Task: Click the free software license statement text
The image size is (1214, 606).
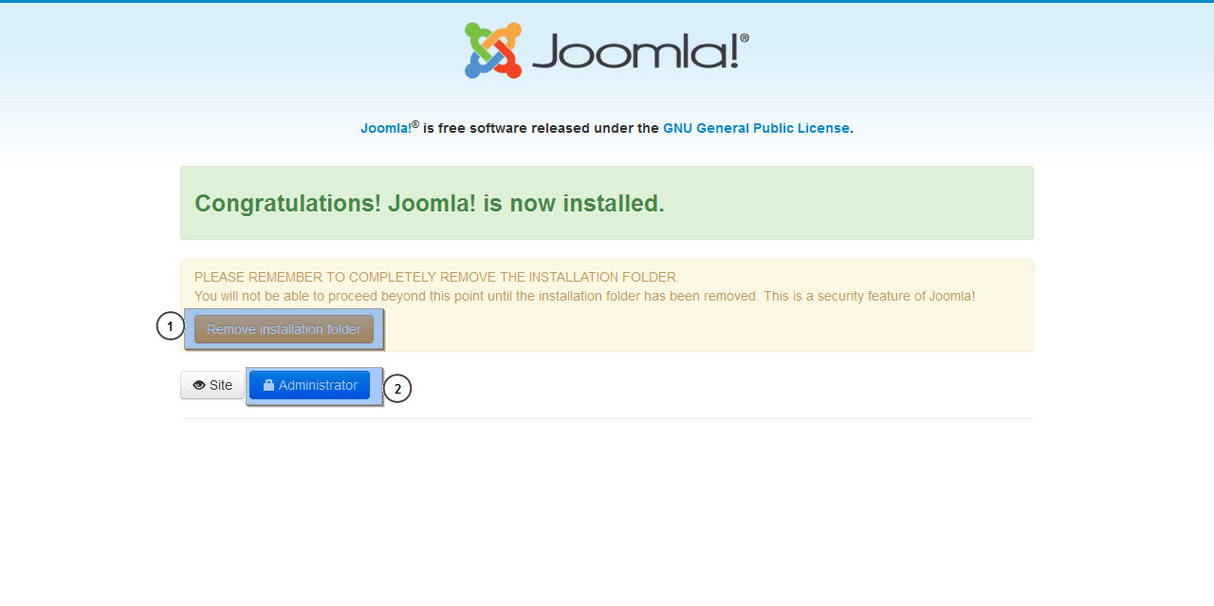Action: click(607, 128)
